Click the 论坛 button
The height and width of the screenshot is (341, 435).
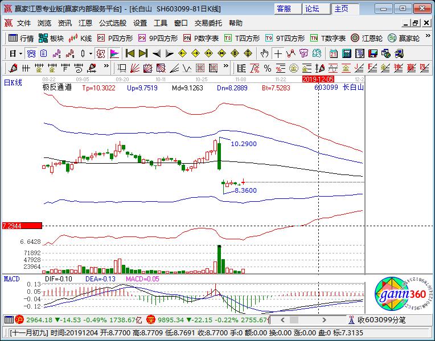point(317,9)
